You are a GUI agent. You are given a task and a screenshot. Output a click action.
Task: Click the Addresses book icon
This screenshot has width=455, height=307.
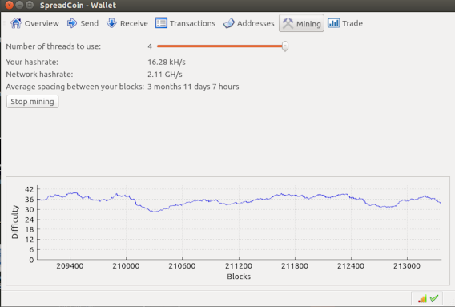point(228,23)
